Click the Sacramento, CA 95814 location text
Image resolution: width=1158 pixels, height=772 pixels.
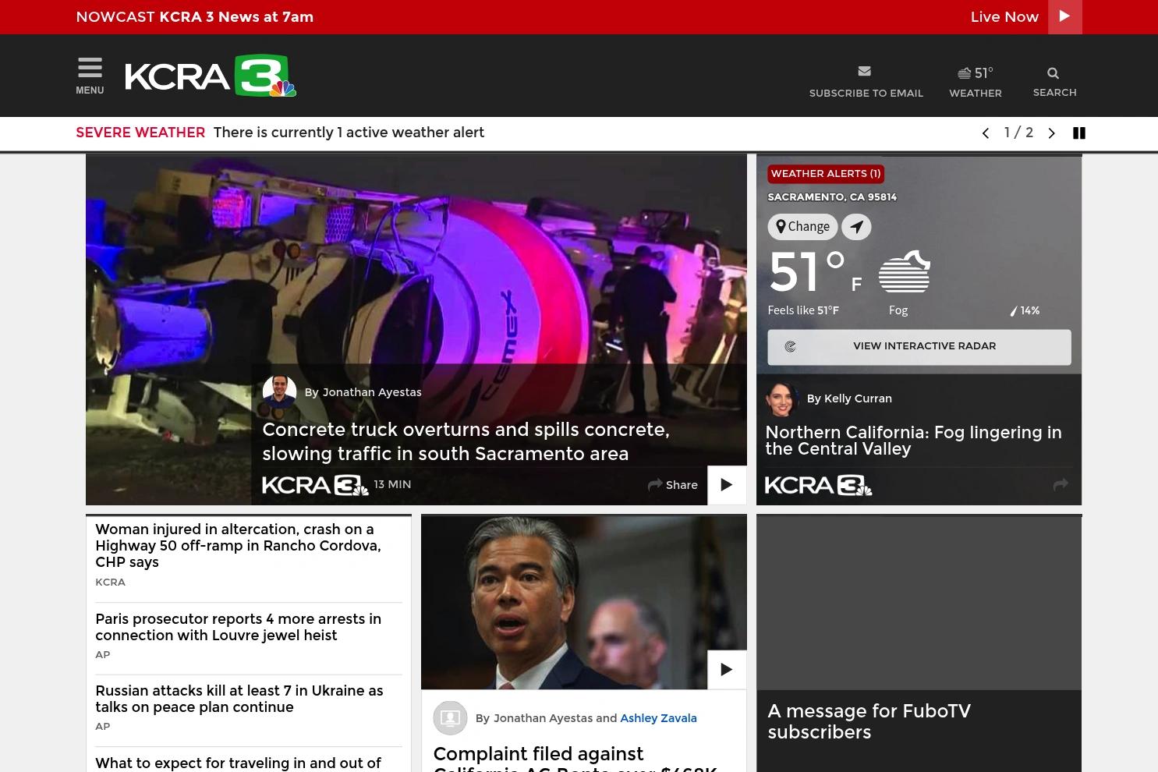[x=832, y=197]
